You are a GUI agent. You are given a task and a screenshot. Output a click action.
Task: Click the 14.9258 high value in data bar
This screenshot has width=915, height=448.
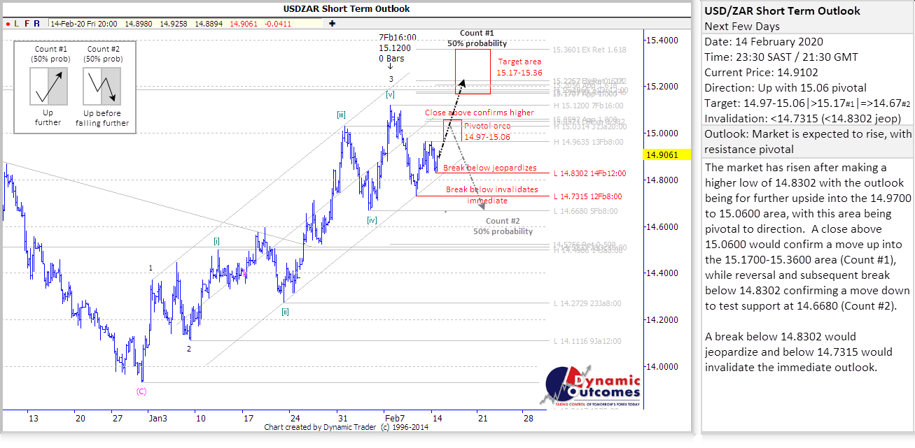point(173,23)
